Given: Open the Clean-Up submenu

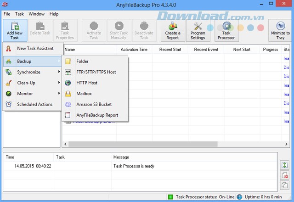Looking at the screenshot, I should coord(32,83).
